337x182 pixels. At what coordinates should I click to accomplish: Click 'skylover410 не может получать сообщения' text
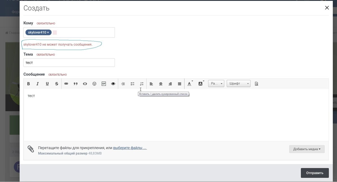58,45
